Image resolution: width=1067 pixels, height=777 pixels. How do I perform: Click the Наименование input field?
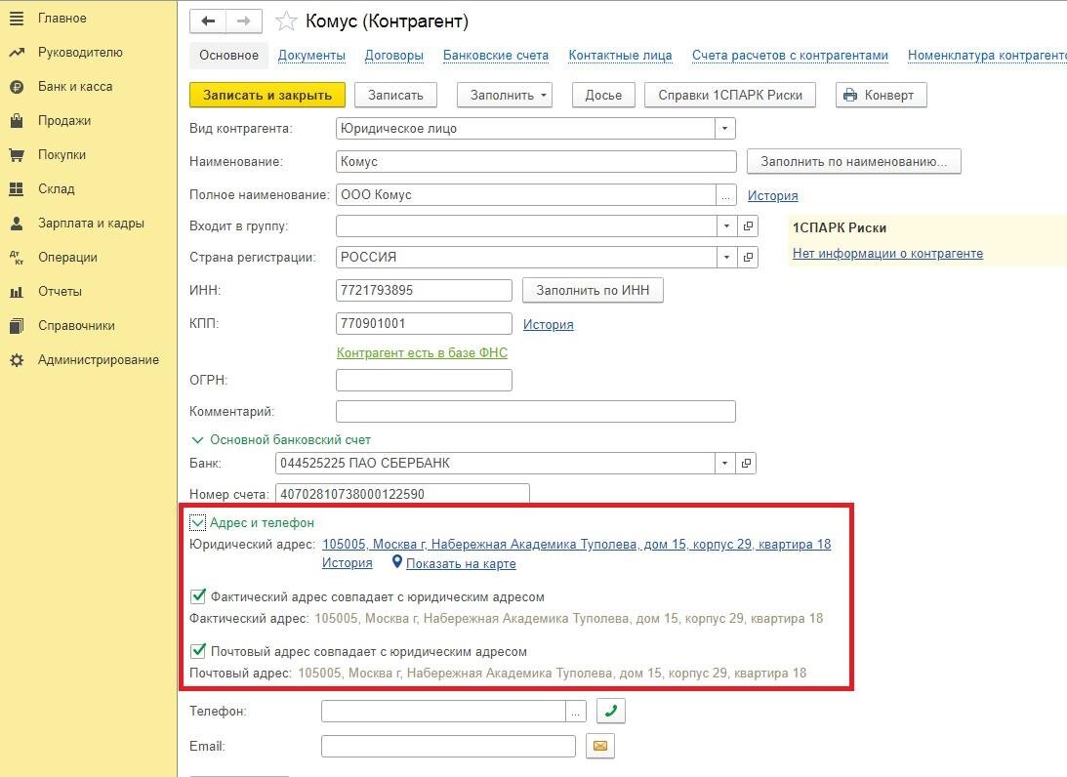click(536, 162)
